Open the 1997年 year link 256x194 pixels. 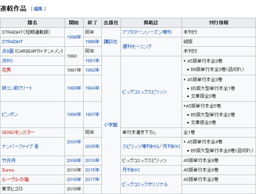coord(92,114)
